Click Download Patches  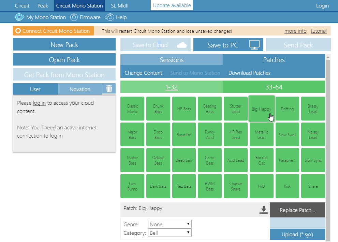249,73
